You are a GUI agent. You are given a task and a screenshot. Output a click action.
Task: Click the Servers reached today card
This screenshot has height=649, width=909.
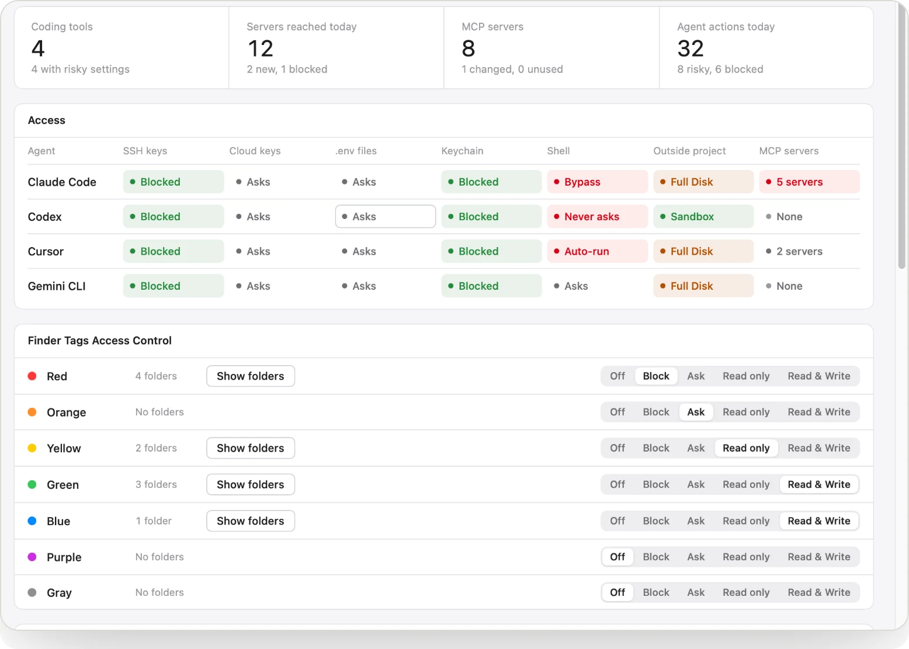tap(336, 48)
